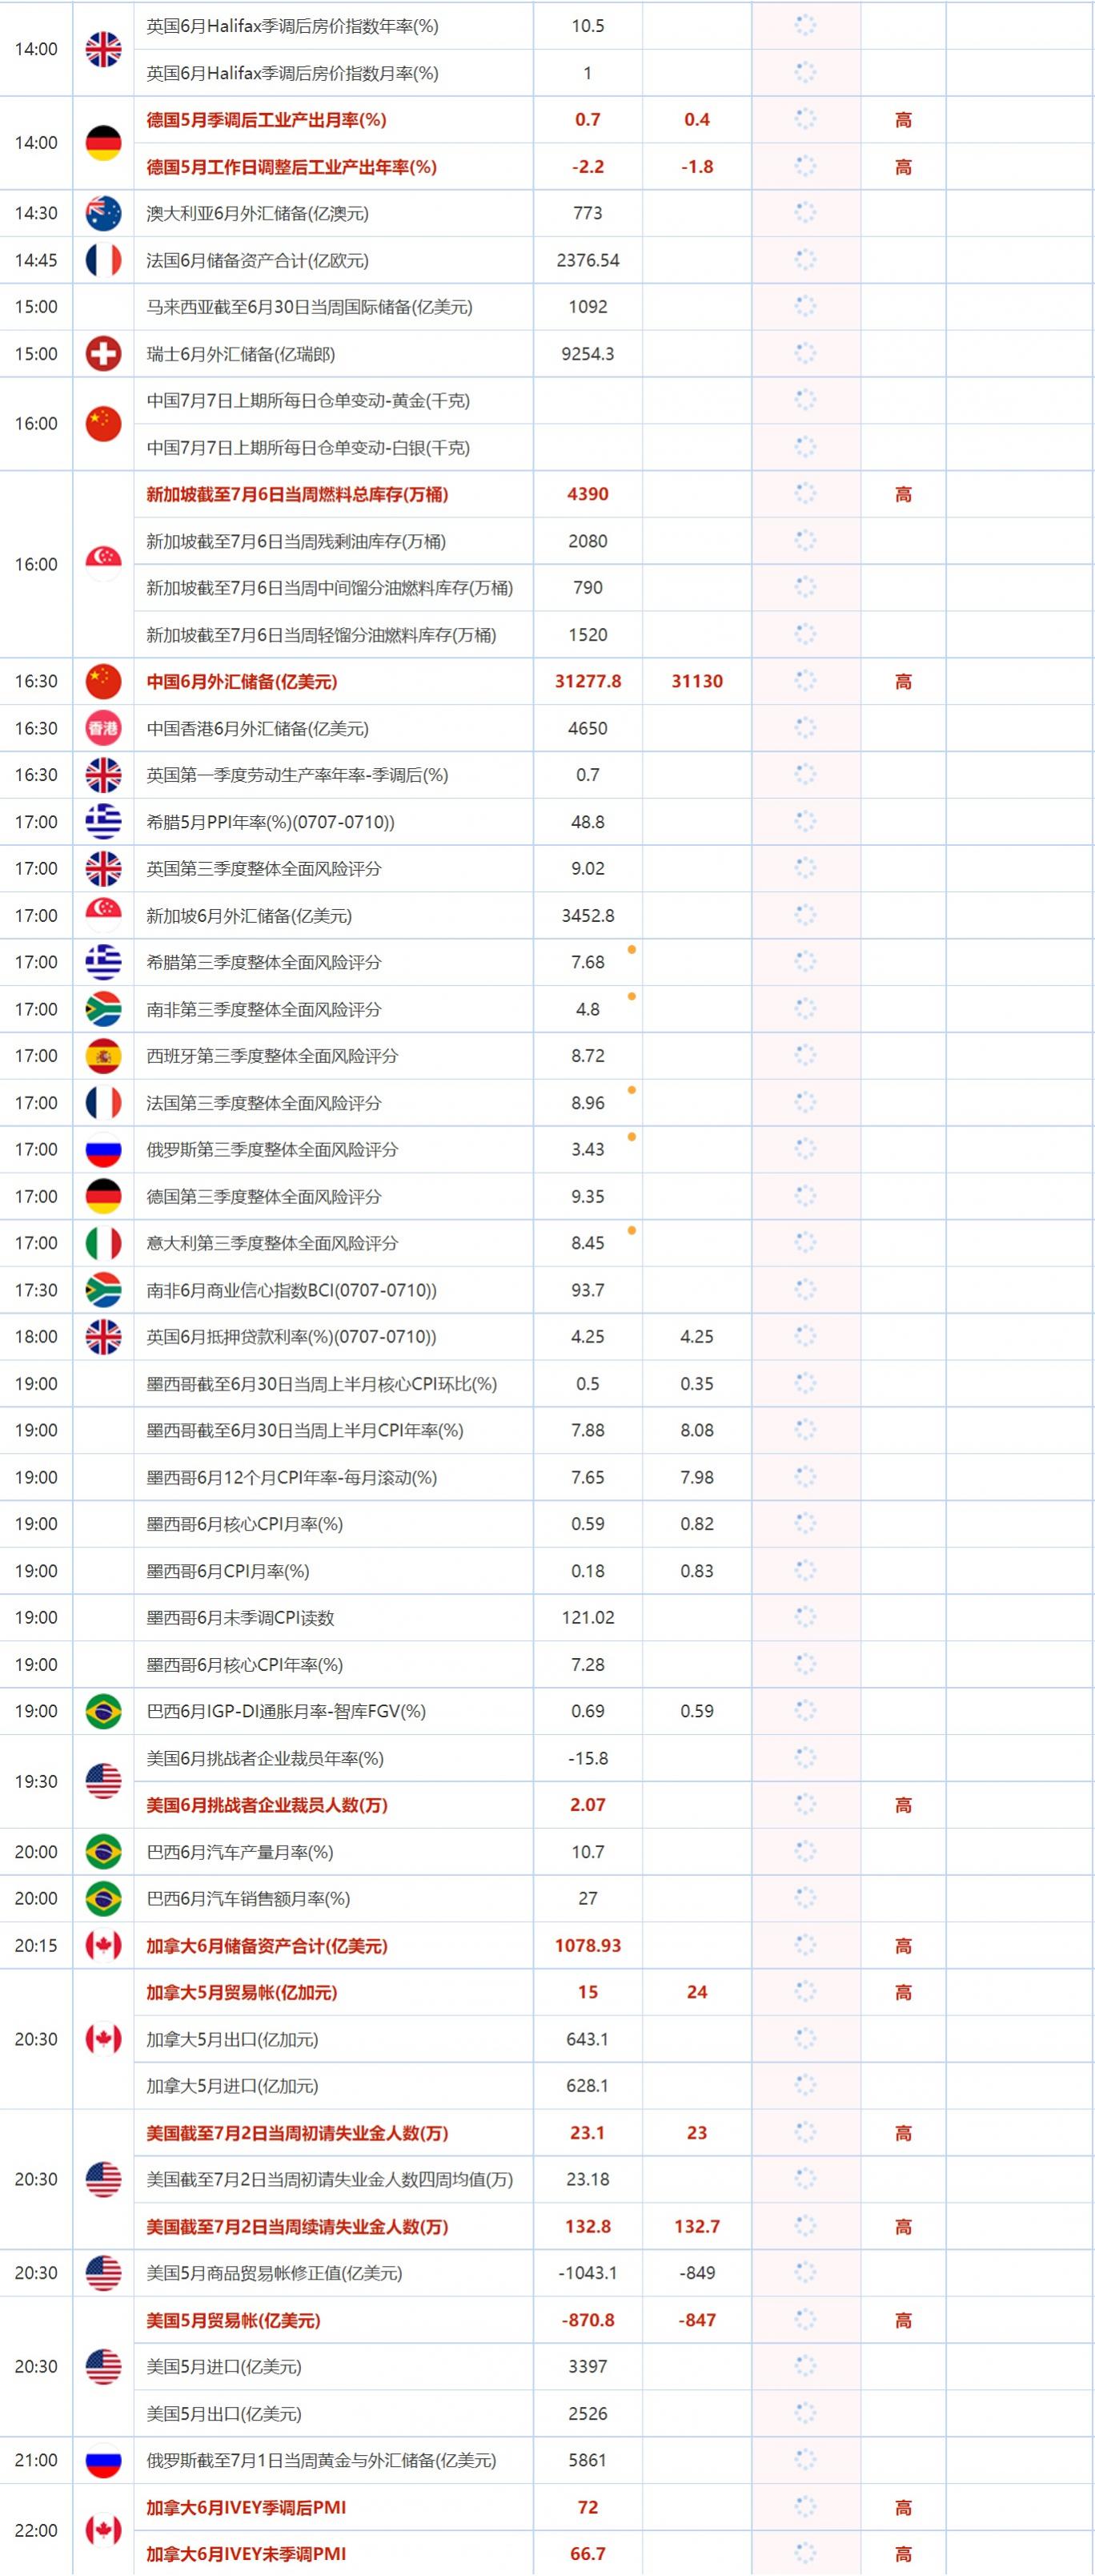Image resolution: width=1095 pixels, height=2576 pixels.
Task: Select the Greek flag beside 希腊5月PPI年率
Action: [103, 822]
